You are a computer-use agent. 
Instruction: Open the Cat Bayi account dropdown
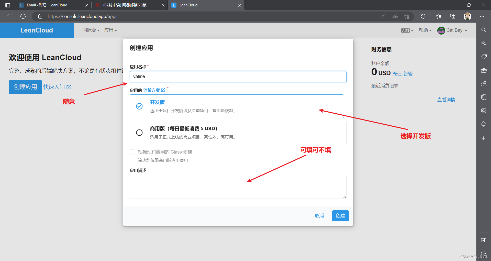pos(452,30)
